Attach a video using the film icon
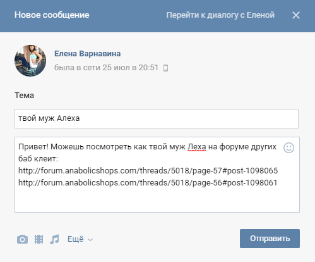315x262 pixels. click(x=39, y=239)
